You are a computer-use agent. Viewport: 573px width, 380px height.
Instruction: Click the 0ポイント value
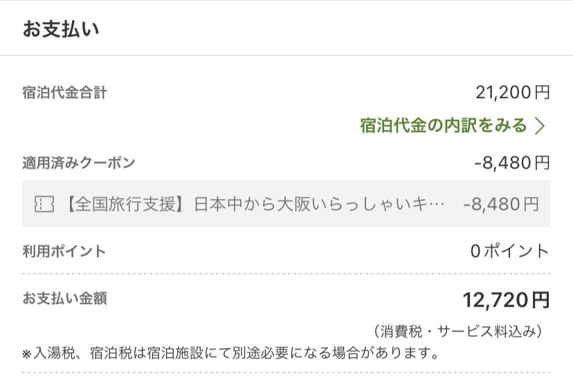(x=510, y=251)
